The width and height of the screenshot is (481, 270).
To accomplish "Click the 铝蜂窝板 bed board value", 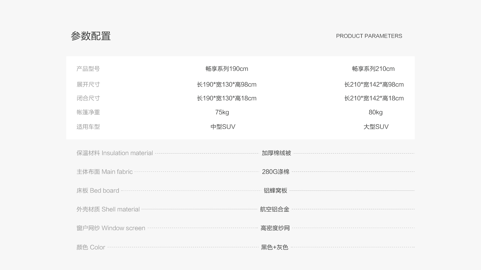I will 275,190.
